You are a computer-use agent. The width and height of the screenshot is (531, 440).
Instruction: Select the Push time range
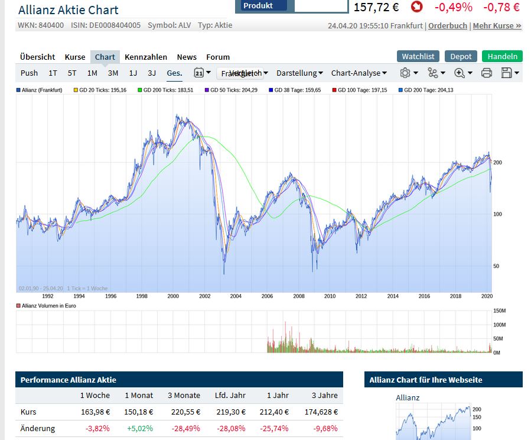click(29, 73)
